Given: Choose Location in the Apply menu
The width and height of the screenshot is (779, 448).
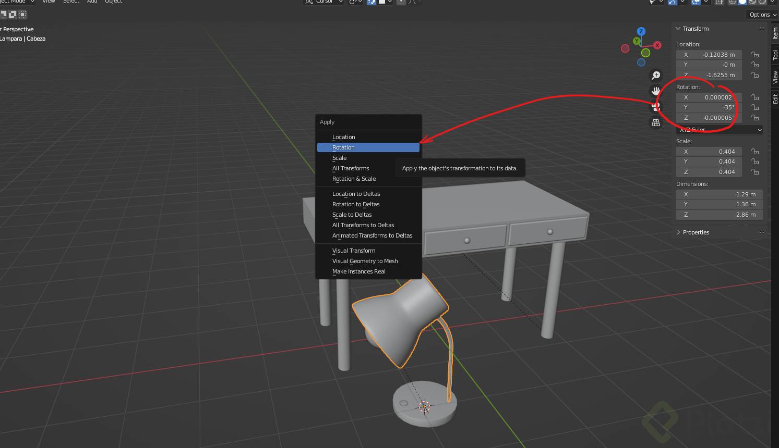Looking at the screenshot, I should click(368, 137).
